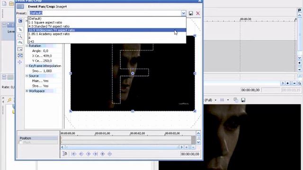Go to Next Keyframe

[89, 154]
